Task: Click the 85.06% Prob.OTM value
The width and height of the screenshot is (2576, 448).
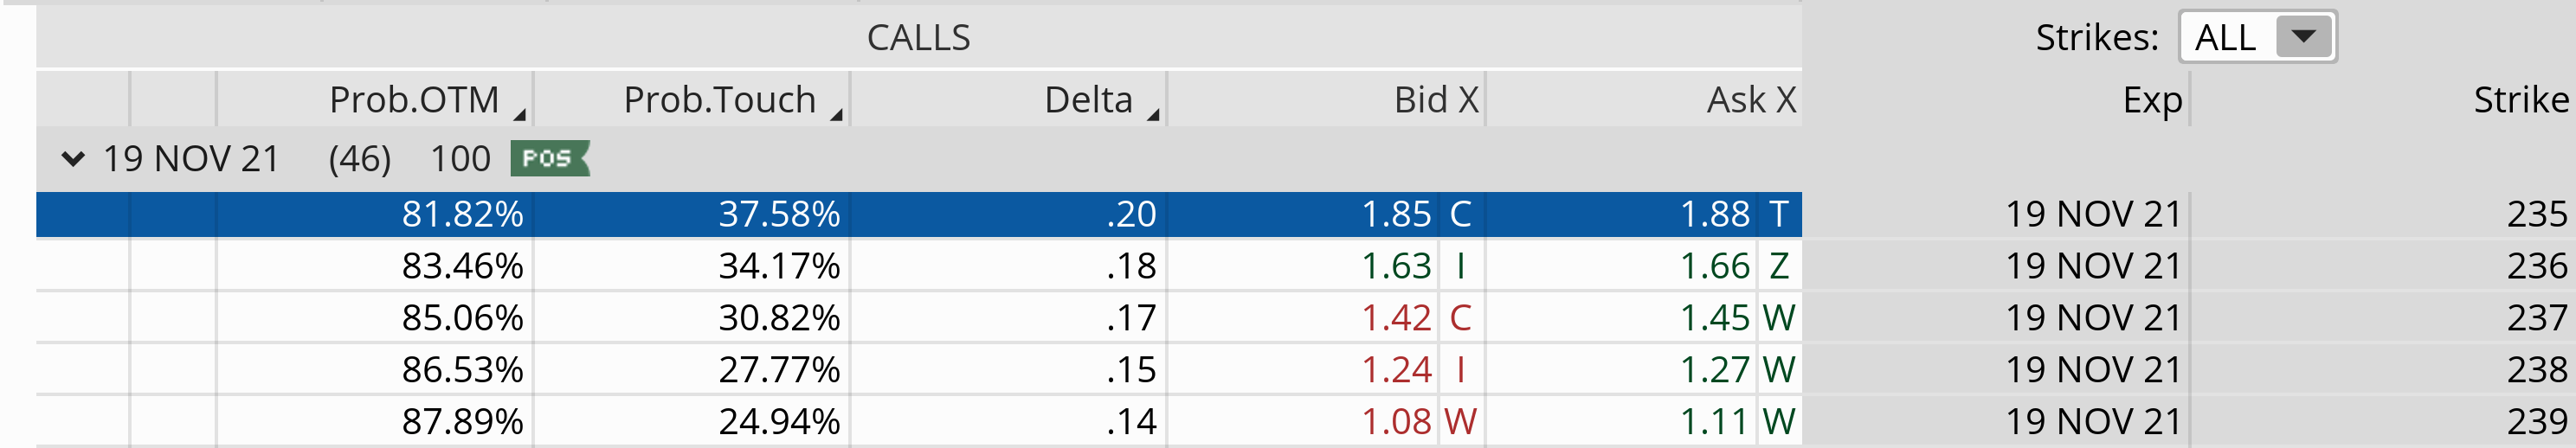Action: point(462,318)
